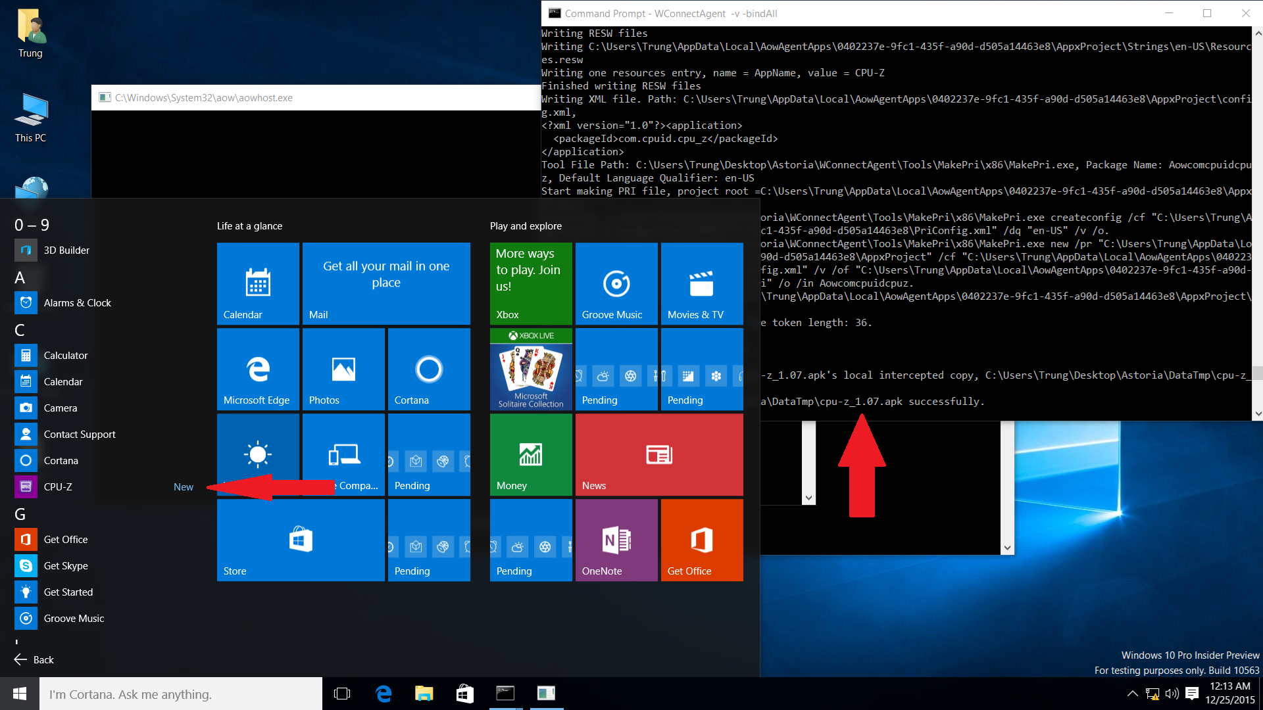The width and height of the screenshot is (1263, 710).
Task: Open the Groove Music tile
Action: [616, 283]
